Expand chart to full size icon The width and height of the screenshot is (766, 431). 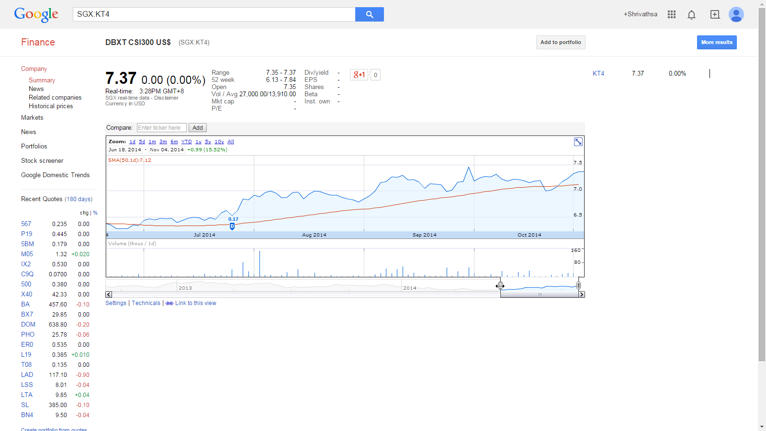pos(578,142)
